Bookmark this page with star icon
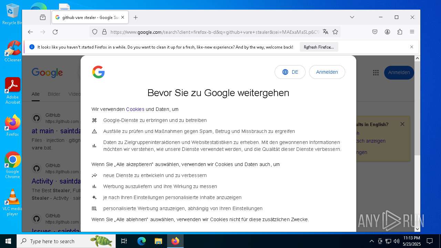The height and width of the screenshot is (248, 441). [x=335, y=32]
